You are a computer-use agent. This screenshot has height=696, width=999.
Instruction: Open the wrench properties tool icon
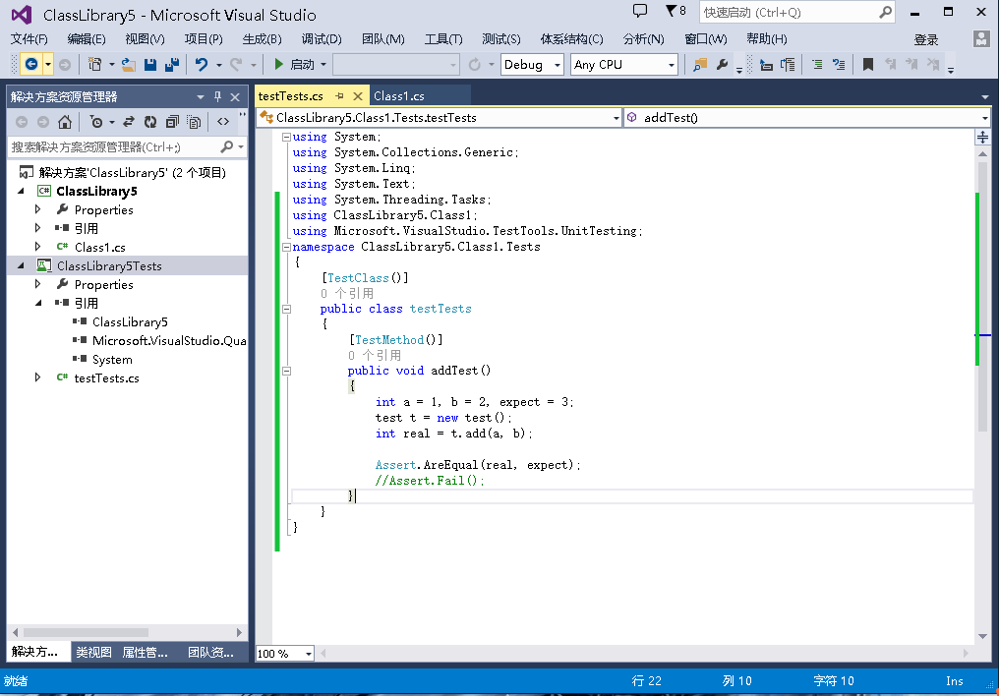pyautogui.click(x=722, y=64)
